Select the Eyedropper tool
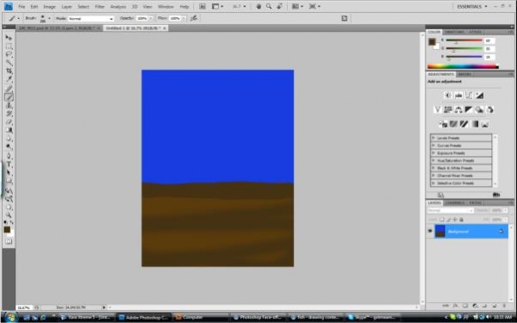 (9, 79)
